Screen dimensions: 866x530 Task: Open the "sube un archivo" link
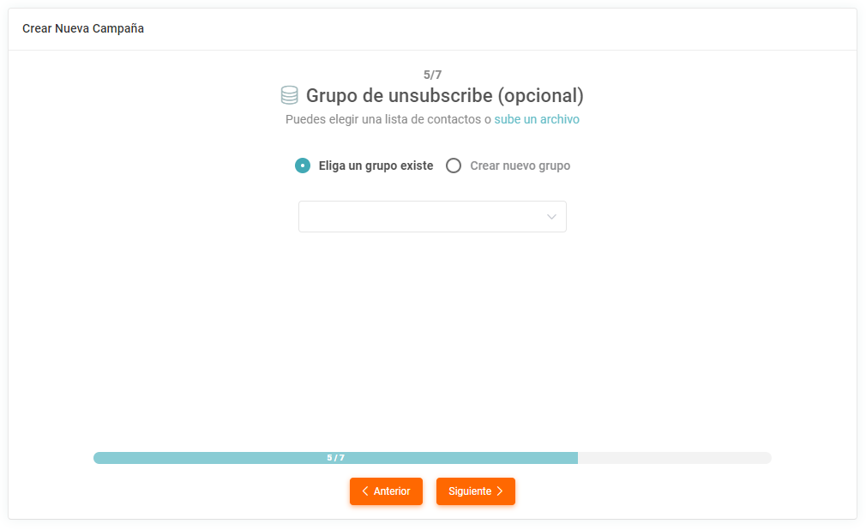(x=537, y=119)
